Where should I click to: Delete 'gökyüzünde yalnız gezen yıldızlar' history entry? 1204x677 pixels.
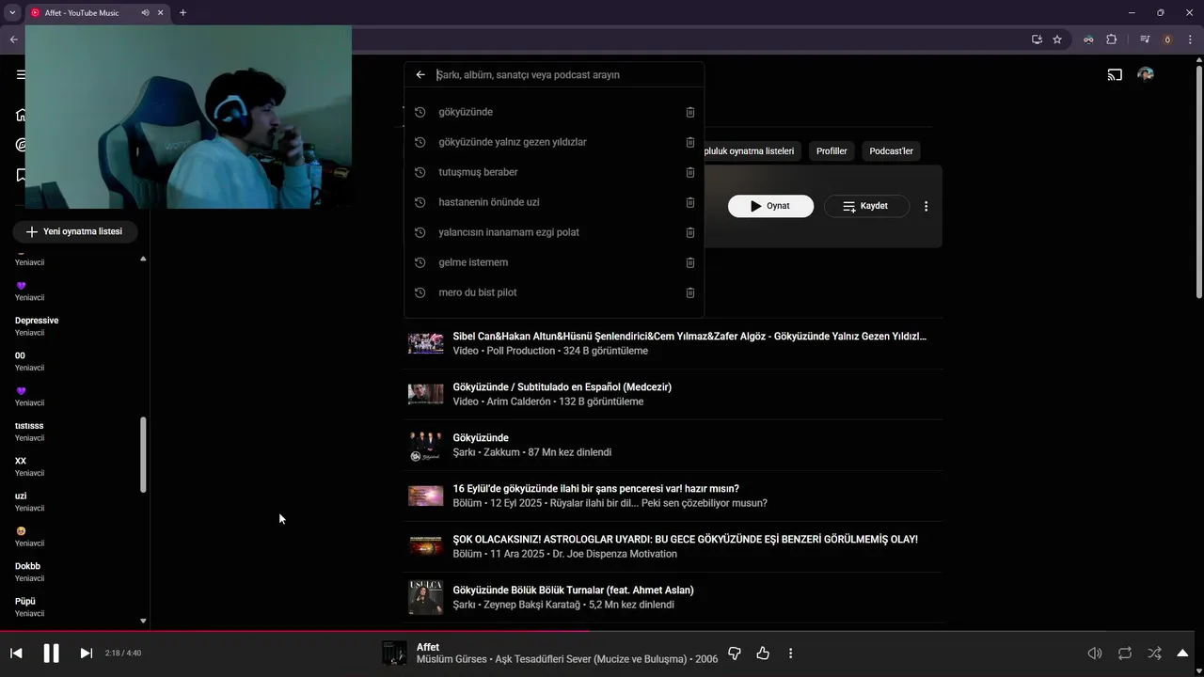tap(689, 142)
